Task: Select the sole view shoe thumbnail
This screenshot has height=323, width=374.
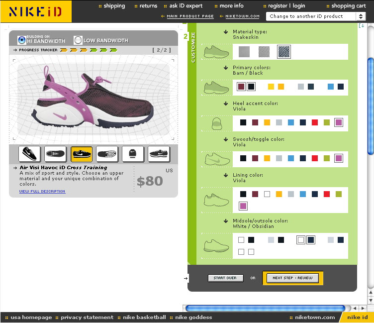Action: [107, 154]
